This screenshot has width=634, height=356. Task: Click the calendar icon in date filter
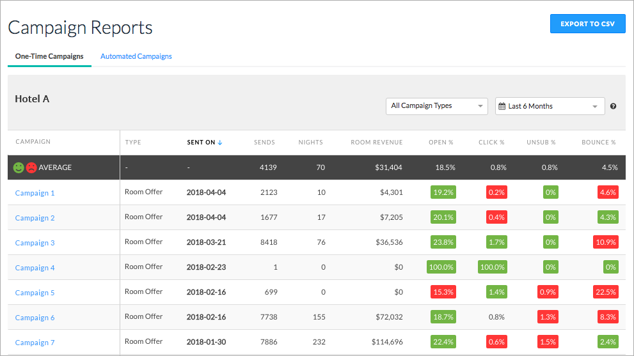[x=502, y=106]
